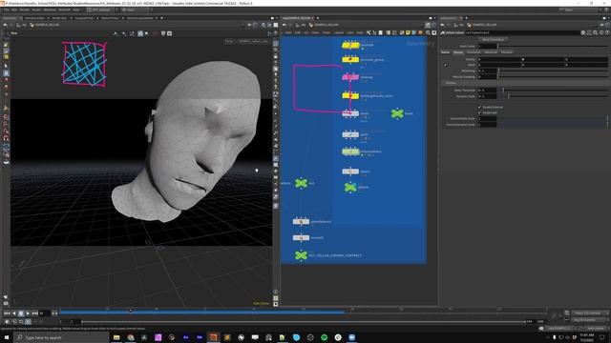611x343 pixels.
Task: Play the animation forward
Action: pyautogui.click(x=28, y=313)
